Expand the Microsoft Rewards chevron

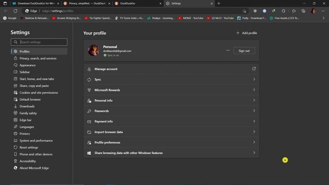[x=254, y=90]
